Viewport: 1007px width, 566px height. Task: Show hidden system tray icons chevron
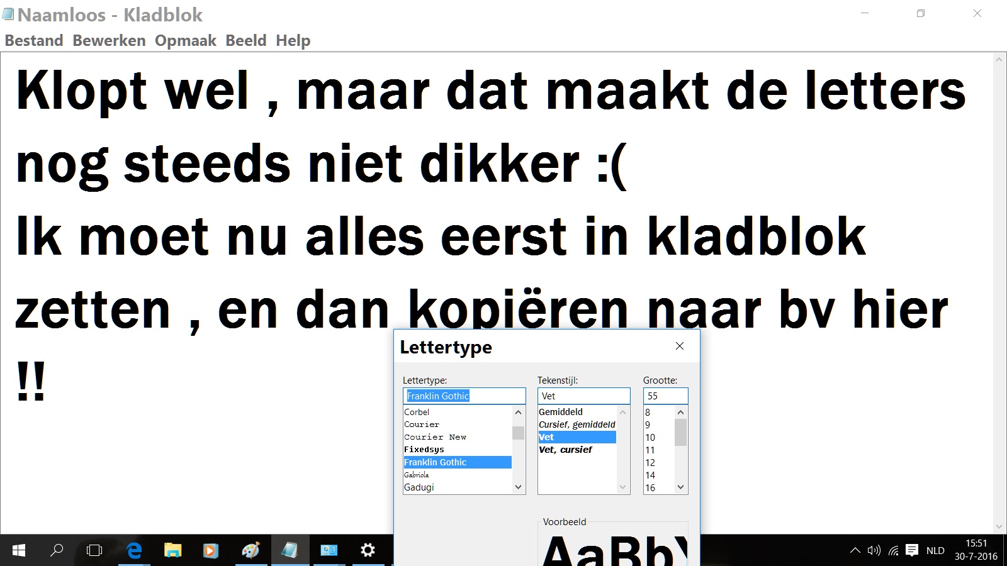[855, 551]
